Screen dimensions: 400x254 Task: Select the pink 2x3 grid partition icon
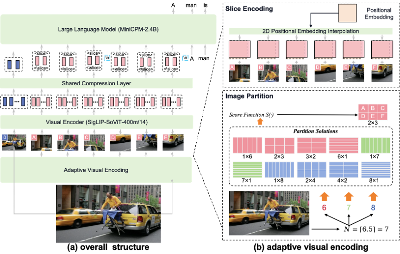click(279, 146)
